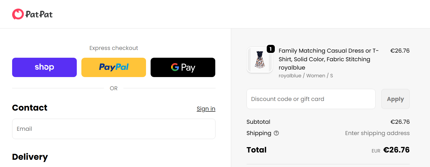
Task: Click the Total amount of €26.76
Action: (396, 150)
